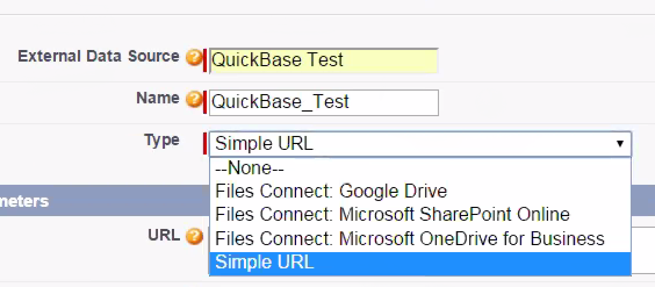655x287 pixels.
Task: Select the highlighted Simple URL option
Action: pyautogui.click(x=264, y=262)
